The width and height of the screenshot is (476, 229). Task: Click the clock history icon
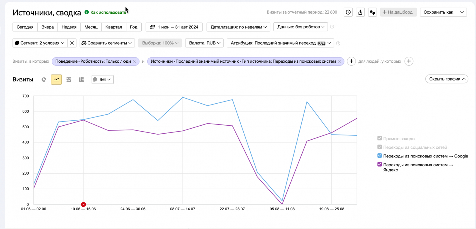348,12
